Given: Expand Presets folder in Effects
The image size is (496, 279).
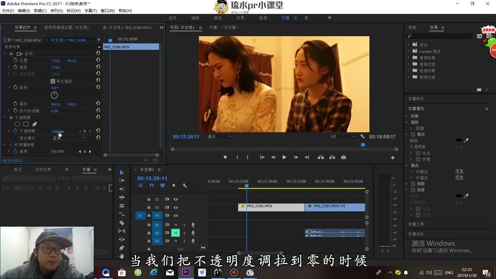Looking at the screenshot, I should pyautogui.click(x=408, y=45).
